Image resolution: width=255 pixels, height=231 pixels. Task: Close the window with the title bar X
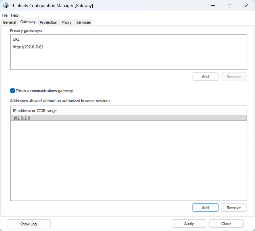tap(246, 6)
